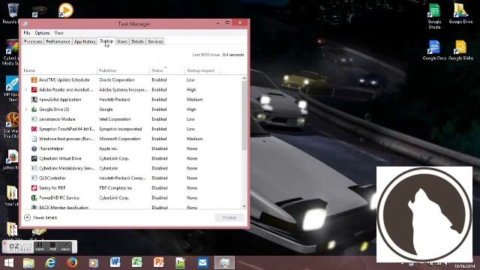The image size is (480, 270).
Task: Click the Adobe Reader and Acrobat icon
Action: [x=34, y=90]
